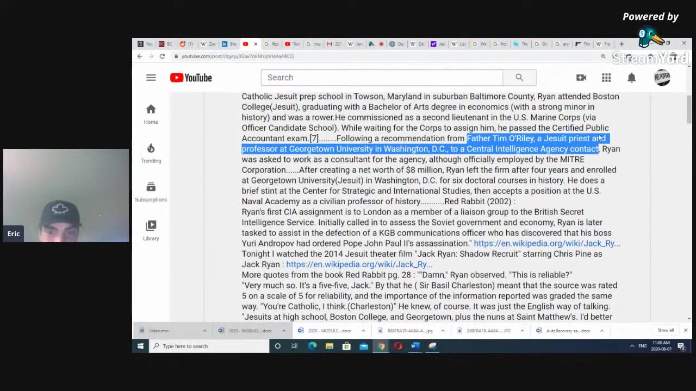Switch to the Gmail tab
This screenshot has height=391, width=696.
(x=334, y=44)
